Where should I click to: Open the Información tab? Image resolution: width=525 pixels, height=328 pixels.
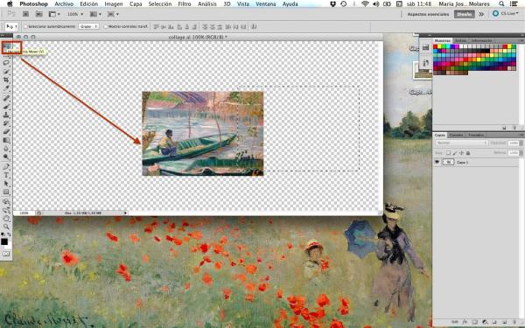point(481,40)
